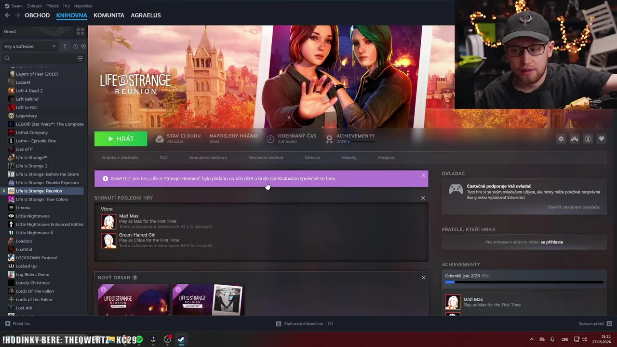Click the achievements progress bar 2/29
Image resolution: width=617 pixels, height=347 pixels.
point(524,282)
